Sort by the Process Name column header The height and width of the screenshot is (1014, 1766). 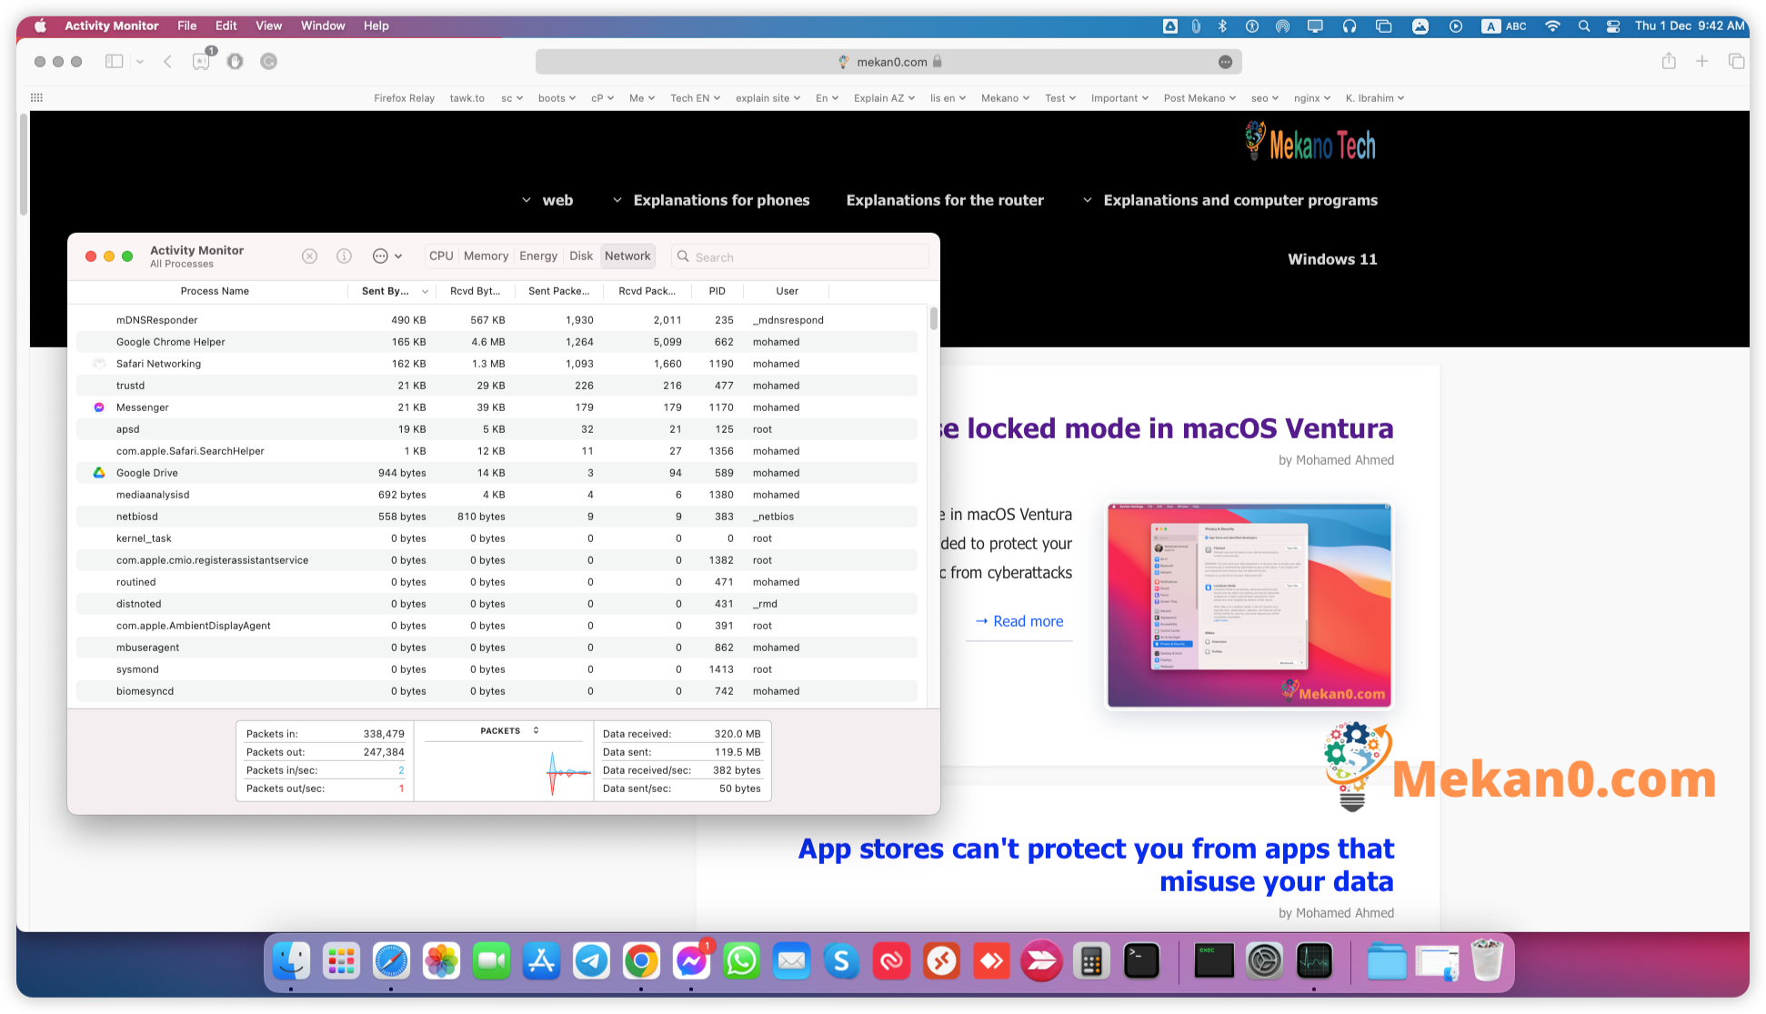215,291
